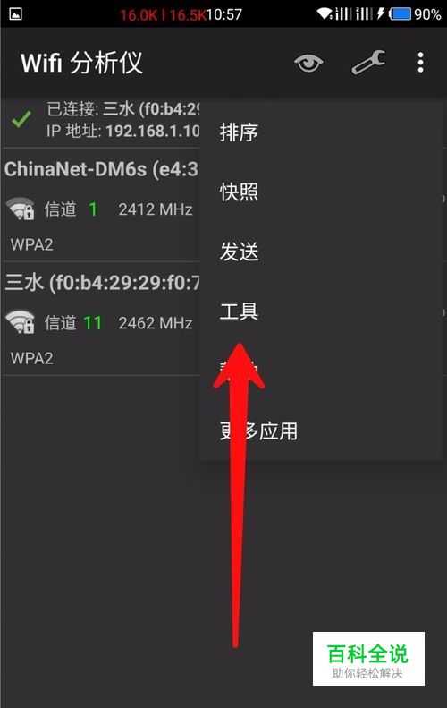
Task: Open the 三水 network entry title
Action: 102,283
